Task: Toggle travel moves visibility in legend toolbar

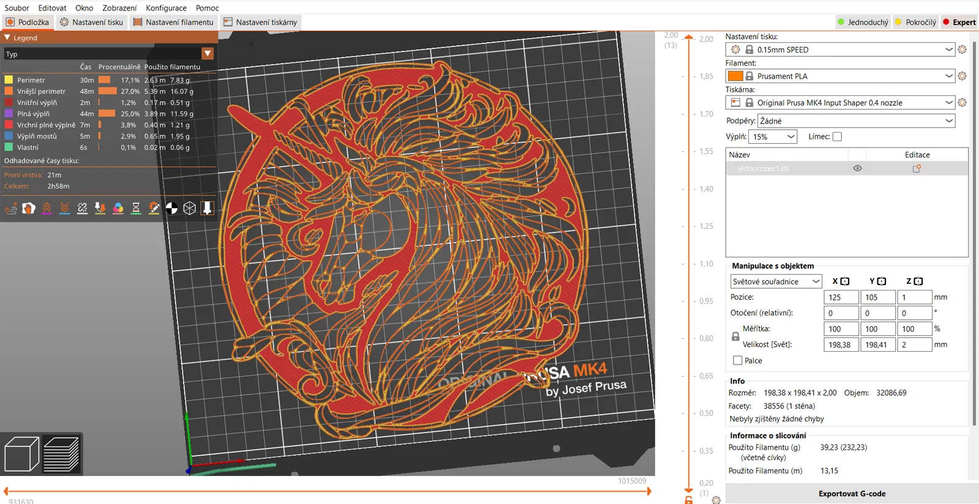Action: tap(11, 209)
